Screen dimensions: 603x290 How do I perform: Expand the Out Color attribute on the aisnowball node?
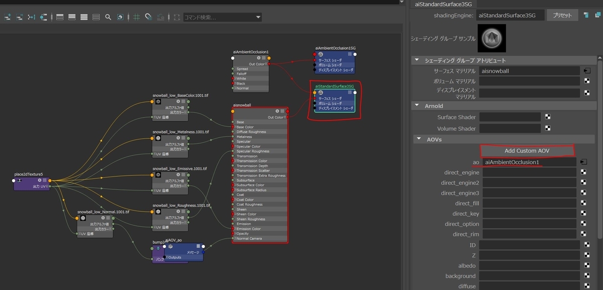coord(285,117)
